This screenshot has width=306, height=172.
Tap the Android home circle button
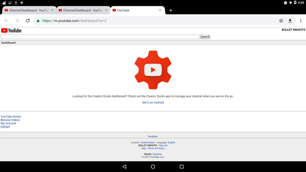[153, 167]
